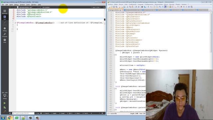Toggle left sidebar in Qt Creator
Viewport: 213px width, 120px height.
pyautogui.click(x=10, y=113)
